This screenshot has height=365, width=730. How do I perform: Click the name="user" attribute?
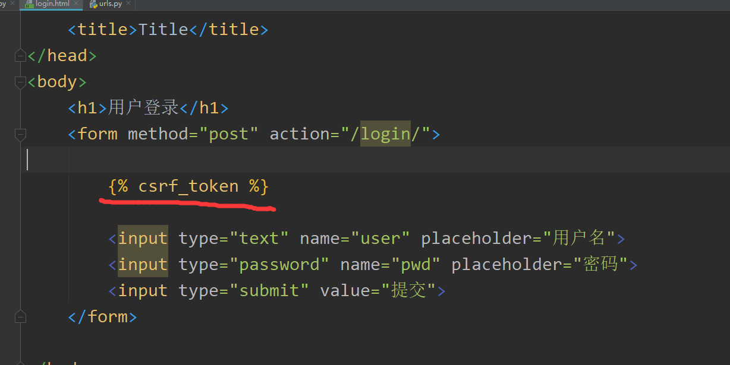(x=355, y=239)
